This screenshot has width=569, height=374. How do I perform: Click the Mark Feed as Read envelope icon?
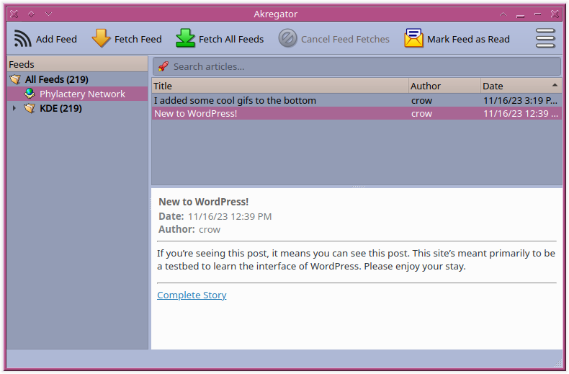[413, 38]
